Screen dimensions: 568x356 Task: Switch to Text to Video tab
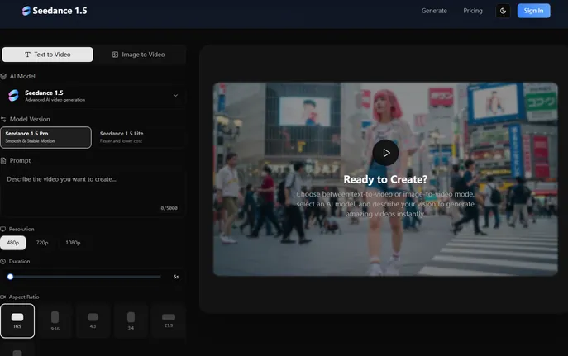47,55
